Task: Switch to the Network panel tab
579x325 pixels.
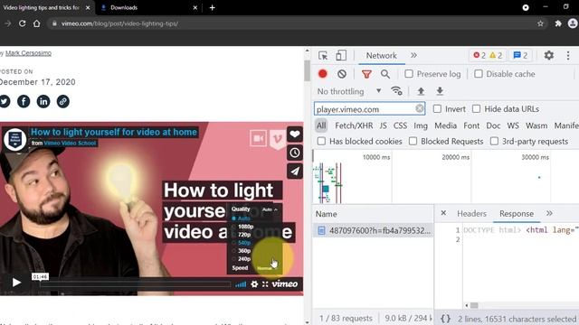Action: (x=382, y=56)
